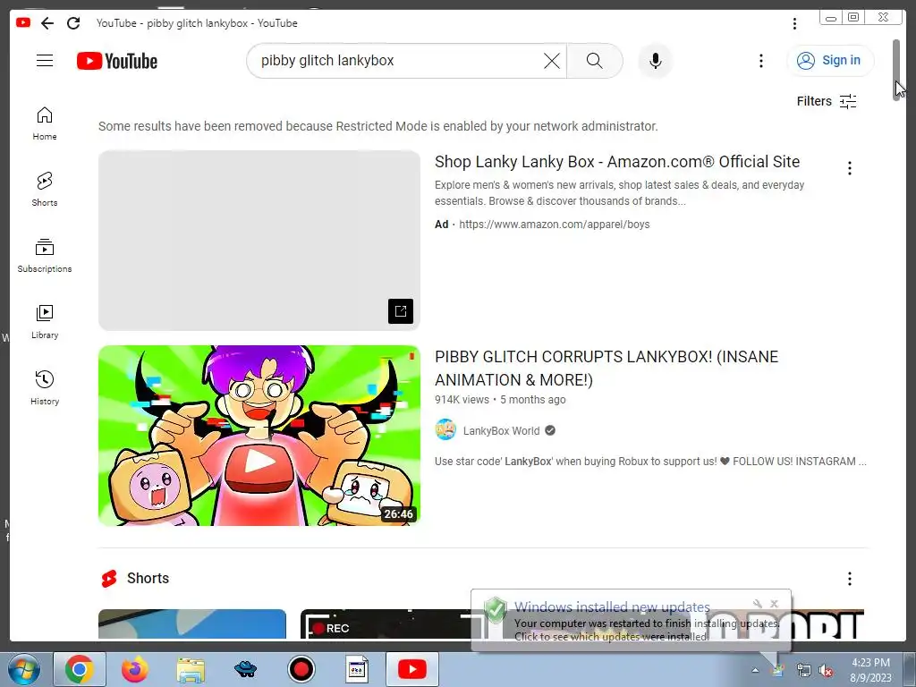Click the YouTube favicon in title bar
916x687 pixels.
pos(22,22)
